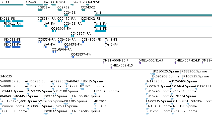212x115 pixels.
Task: Click protein label FBX011-PA
Action: click(13, 45)
